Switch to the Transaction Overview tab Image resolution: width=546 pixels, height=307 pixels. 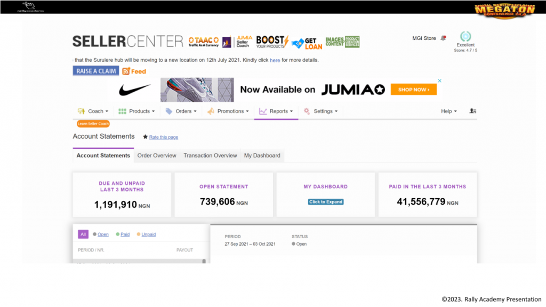pyautogui.click(x=210, y=156)
